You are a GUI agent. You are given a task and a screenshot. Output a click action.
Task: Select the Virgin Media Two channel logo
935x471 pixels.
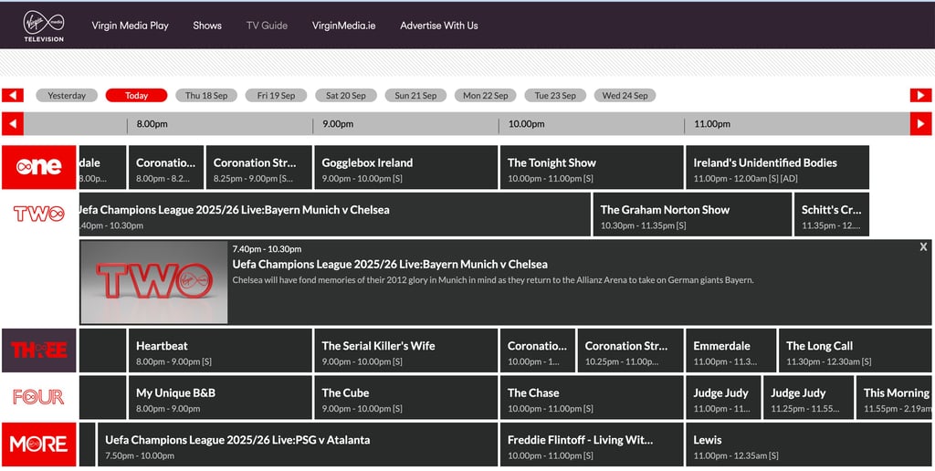38,214
